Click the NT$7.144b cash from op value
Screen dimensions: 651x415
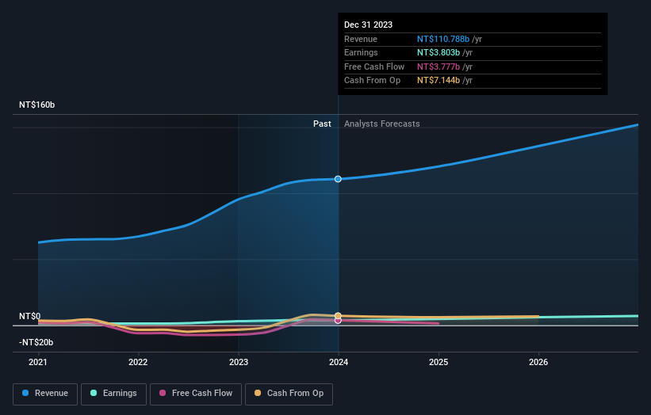click(438, 81)
